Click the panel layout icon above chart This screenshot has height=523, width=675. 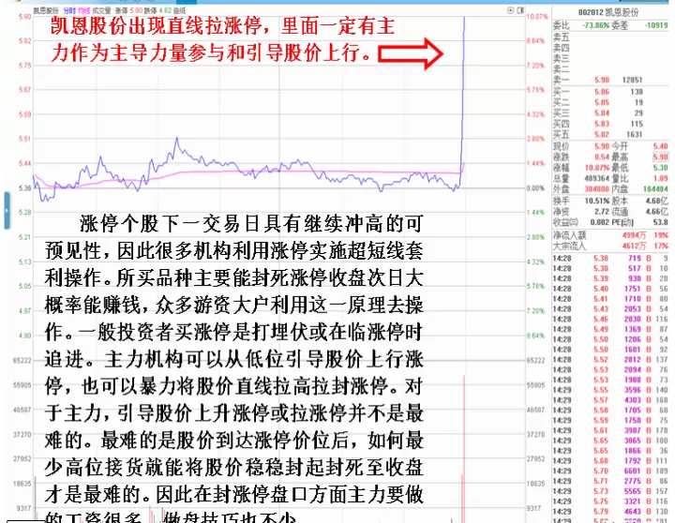[x=520, y=10]
